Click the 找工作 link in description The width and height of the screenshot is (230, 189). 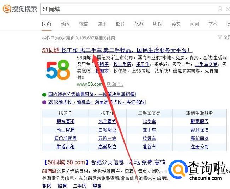pos(143,64)
